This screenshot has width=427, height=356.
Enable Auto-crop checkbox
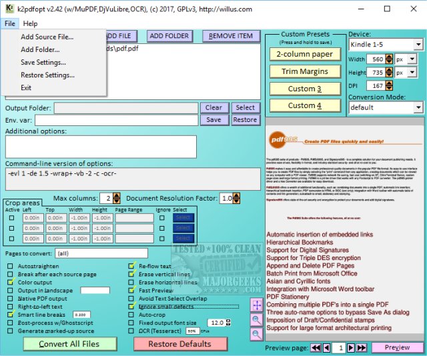coord(131,315)
